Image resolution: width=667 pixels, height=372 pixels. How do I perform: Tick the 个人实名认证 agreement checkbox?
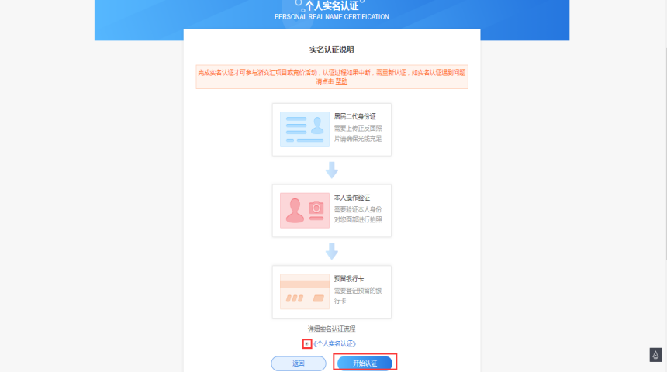[306, 343]
